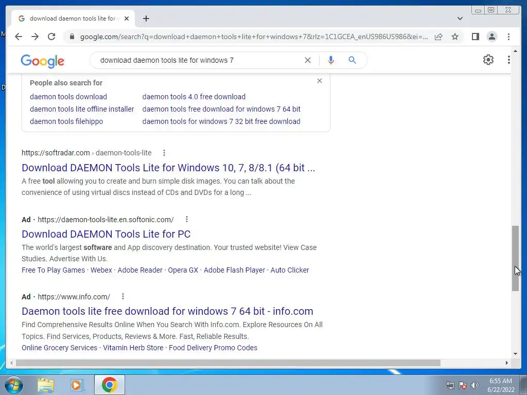This screenshot has width=527, height=395.
Task: Open a new tab with plus button
Action: coord(146,19)
